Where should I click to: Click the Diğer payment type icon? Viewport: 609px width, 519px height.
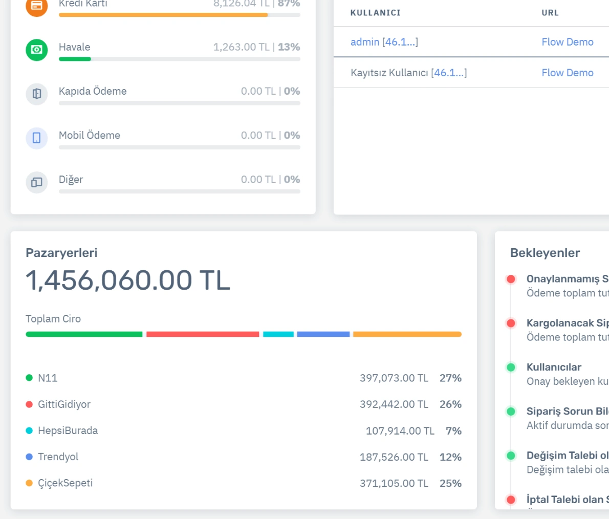click(36, 182)
